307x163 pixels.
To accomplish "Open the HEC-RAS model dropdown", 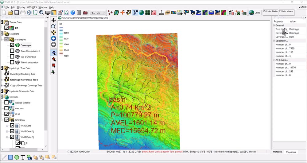I will tap(98, 13).
